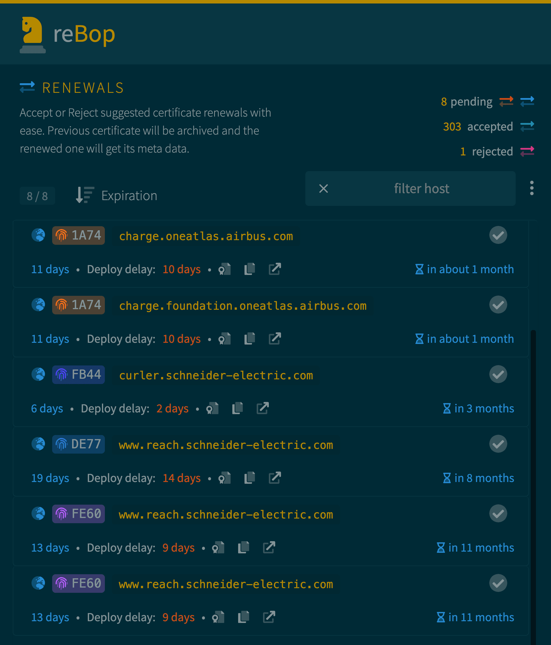Image resolution: width=551 pixels, height=645 pixels.
Task: Click the 8 / 8 counter badge
Action: click(x=37, y=196)
